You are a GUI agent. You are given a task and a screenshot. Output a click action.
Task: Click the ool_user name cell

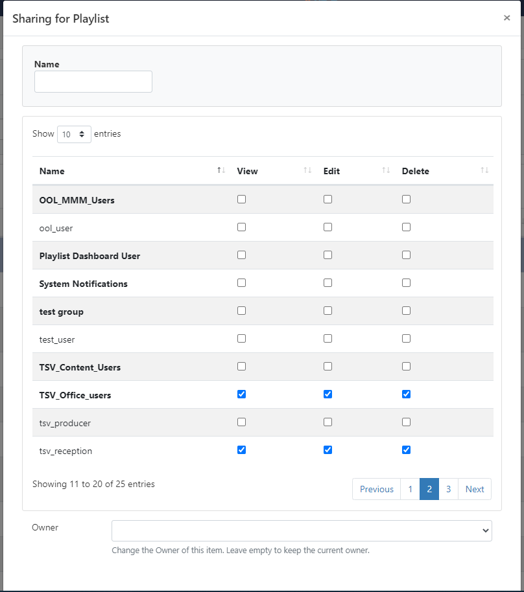tap(56, 229)
